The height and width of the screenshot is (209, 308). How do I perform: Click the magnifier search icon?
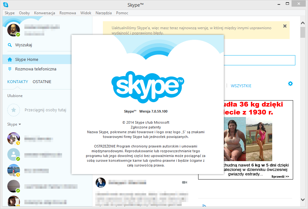click(9, 45)
